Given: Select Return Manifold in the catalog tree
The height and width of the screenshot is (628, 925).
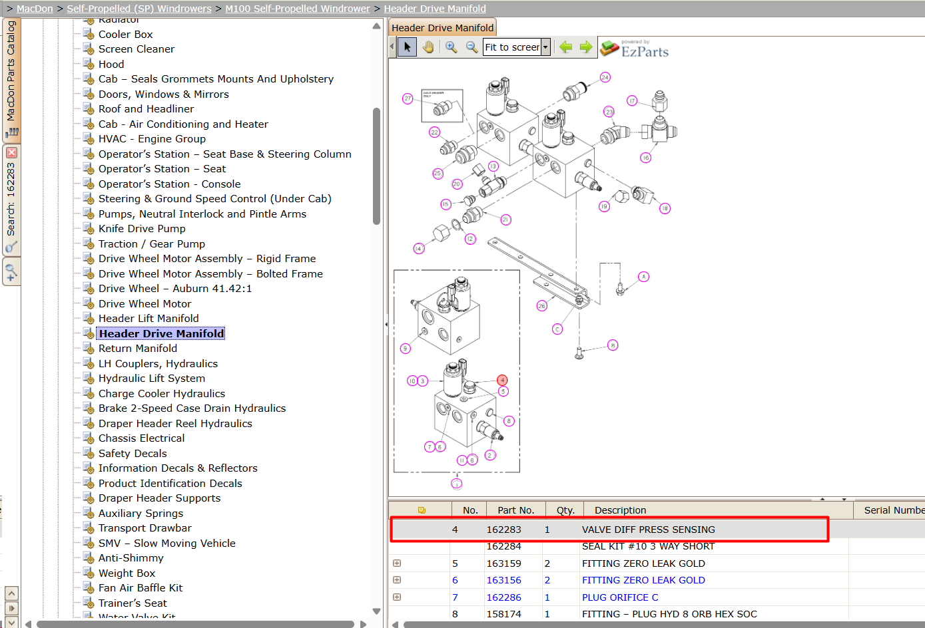Looking at the screenshot, I should [138, 349].
